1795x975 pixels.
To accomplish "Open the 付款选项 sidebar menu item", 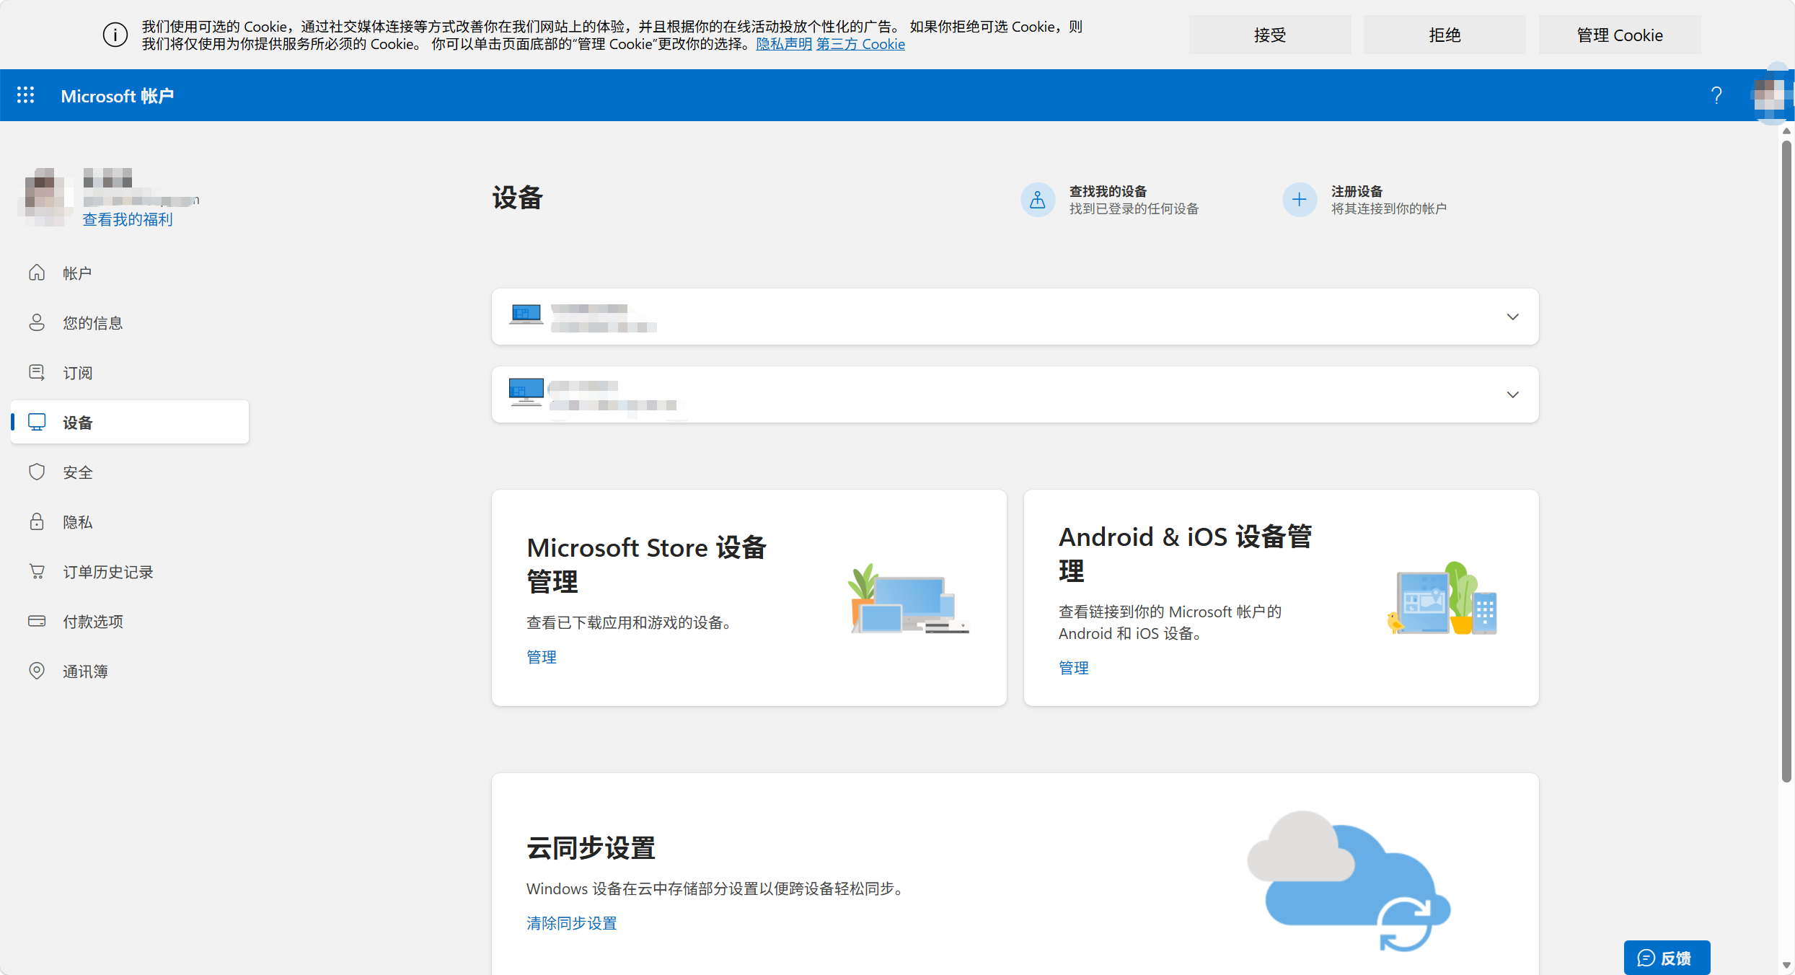I will click(x=130, y=621).
